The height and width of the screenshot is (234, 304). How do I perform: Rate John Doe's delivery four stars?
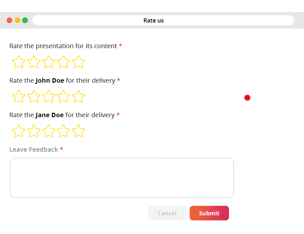tap(64, 97)
